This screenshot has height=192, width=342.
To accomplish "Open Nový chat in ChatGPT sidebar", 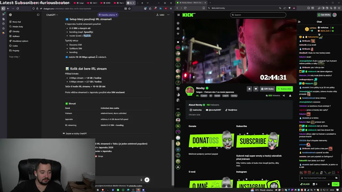I will point(15,22).
